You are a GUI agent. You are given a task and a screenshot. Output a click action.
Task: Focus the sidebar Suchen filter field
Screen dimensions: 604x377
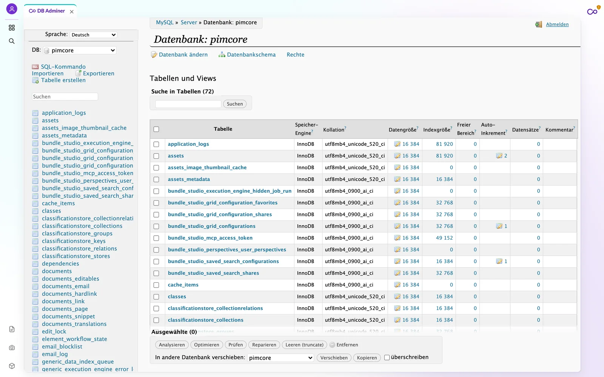[x=65, y=97]
